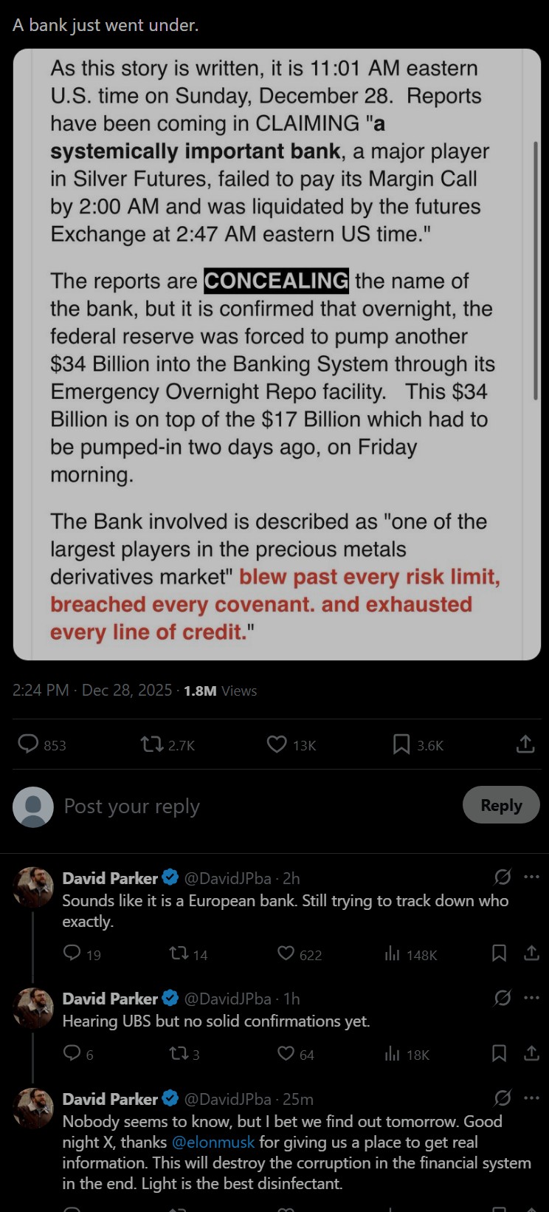Open more options on European bank reply
The image size is (549, 1212).
531,877
